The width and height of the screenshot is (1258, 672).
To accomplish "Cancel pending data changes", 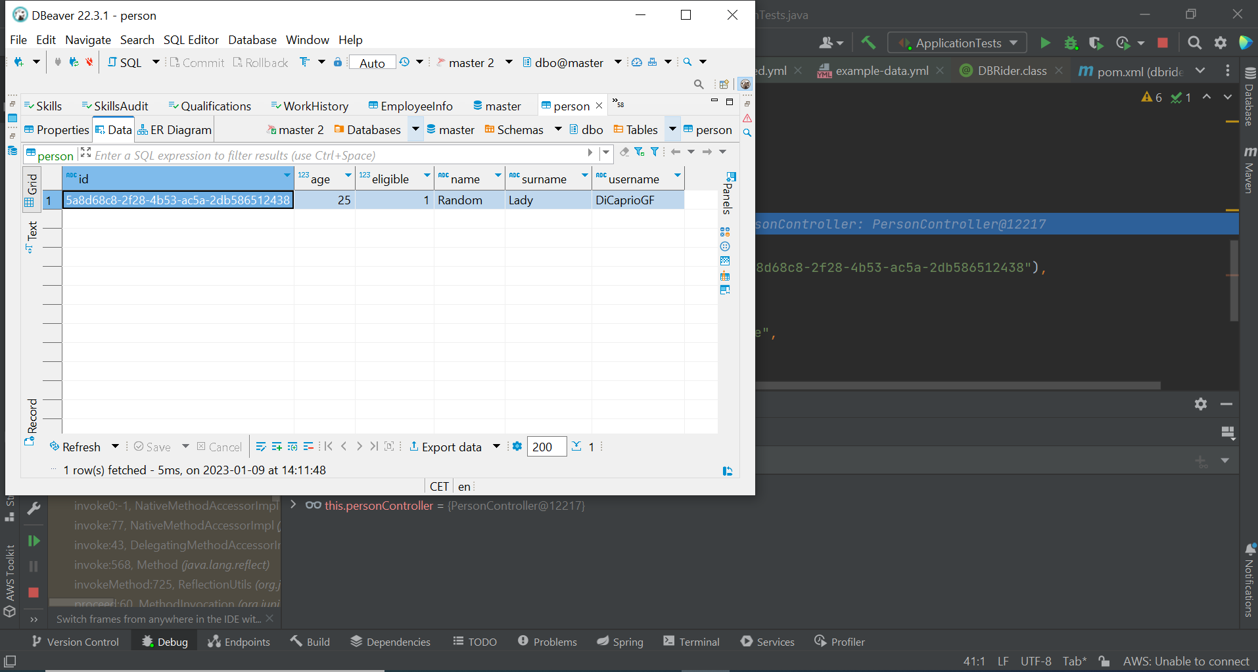I will 220,446.
